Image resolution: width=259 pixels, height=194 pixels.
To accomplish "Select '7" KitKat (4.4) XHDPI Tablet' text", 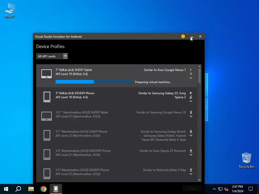I will click(x=74, y=70).
